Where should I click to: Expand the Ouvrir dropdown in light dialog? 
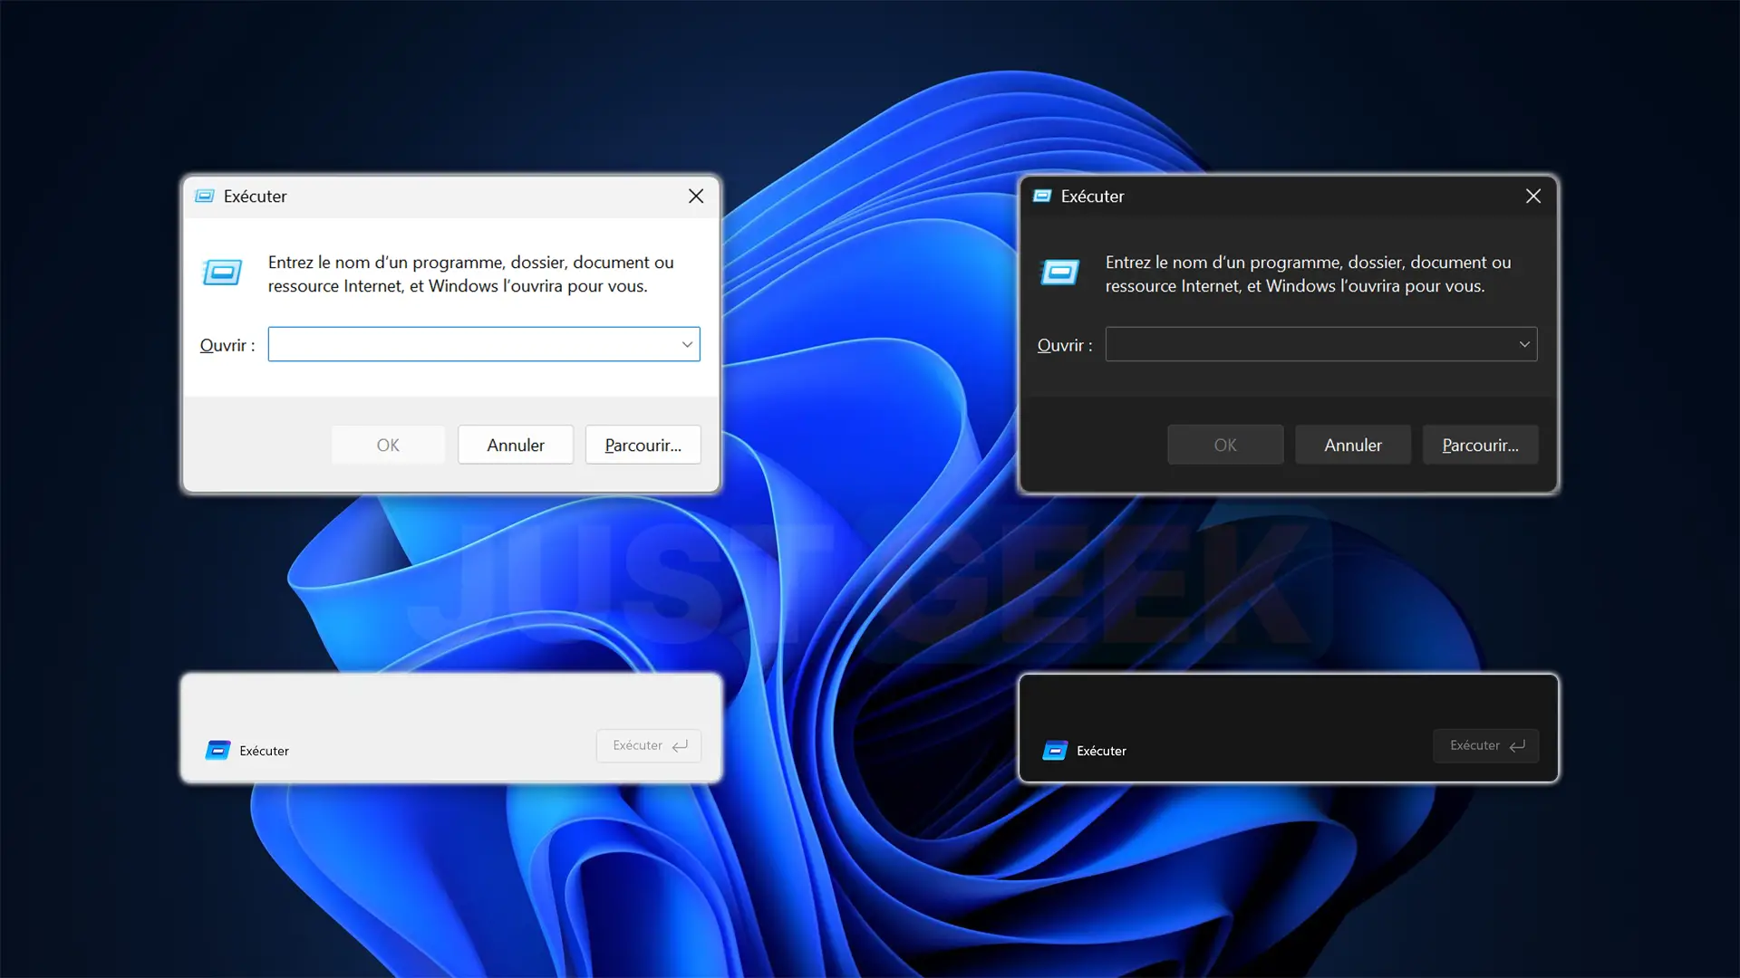pyautogui.click(x=687, y=344)
